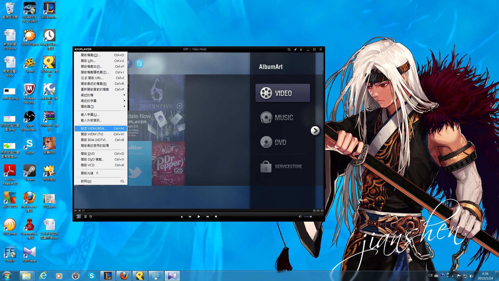This screenshot has height=281, width=499.
Task: Open the Twitter bird promo tile
Action: (x=140, y=163)
